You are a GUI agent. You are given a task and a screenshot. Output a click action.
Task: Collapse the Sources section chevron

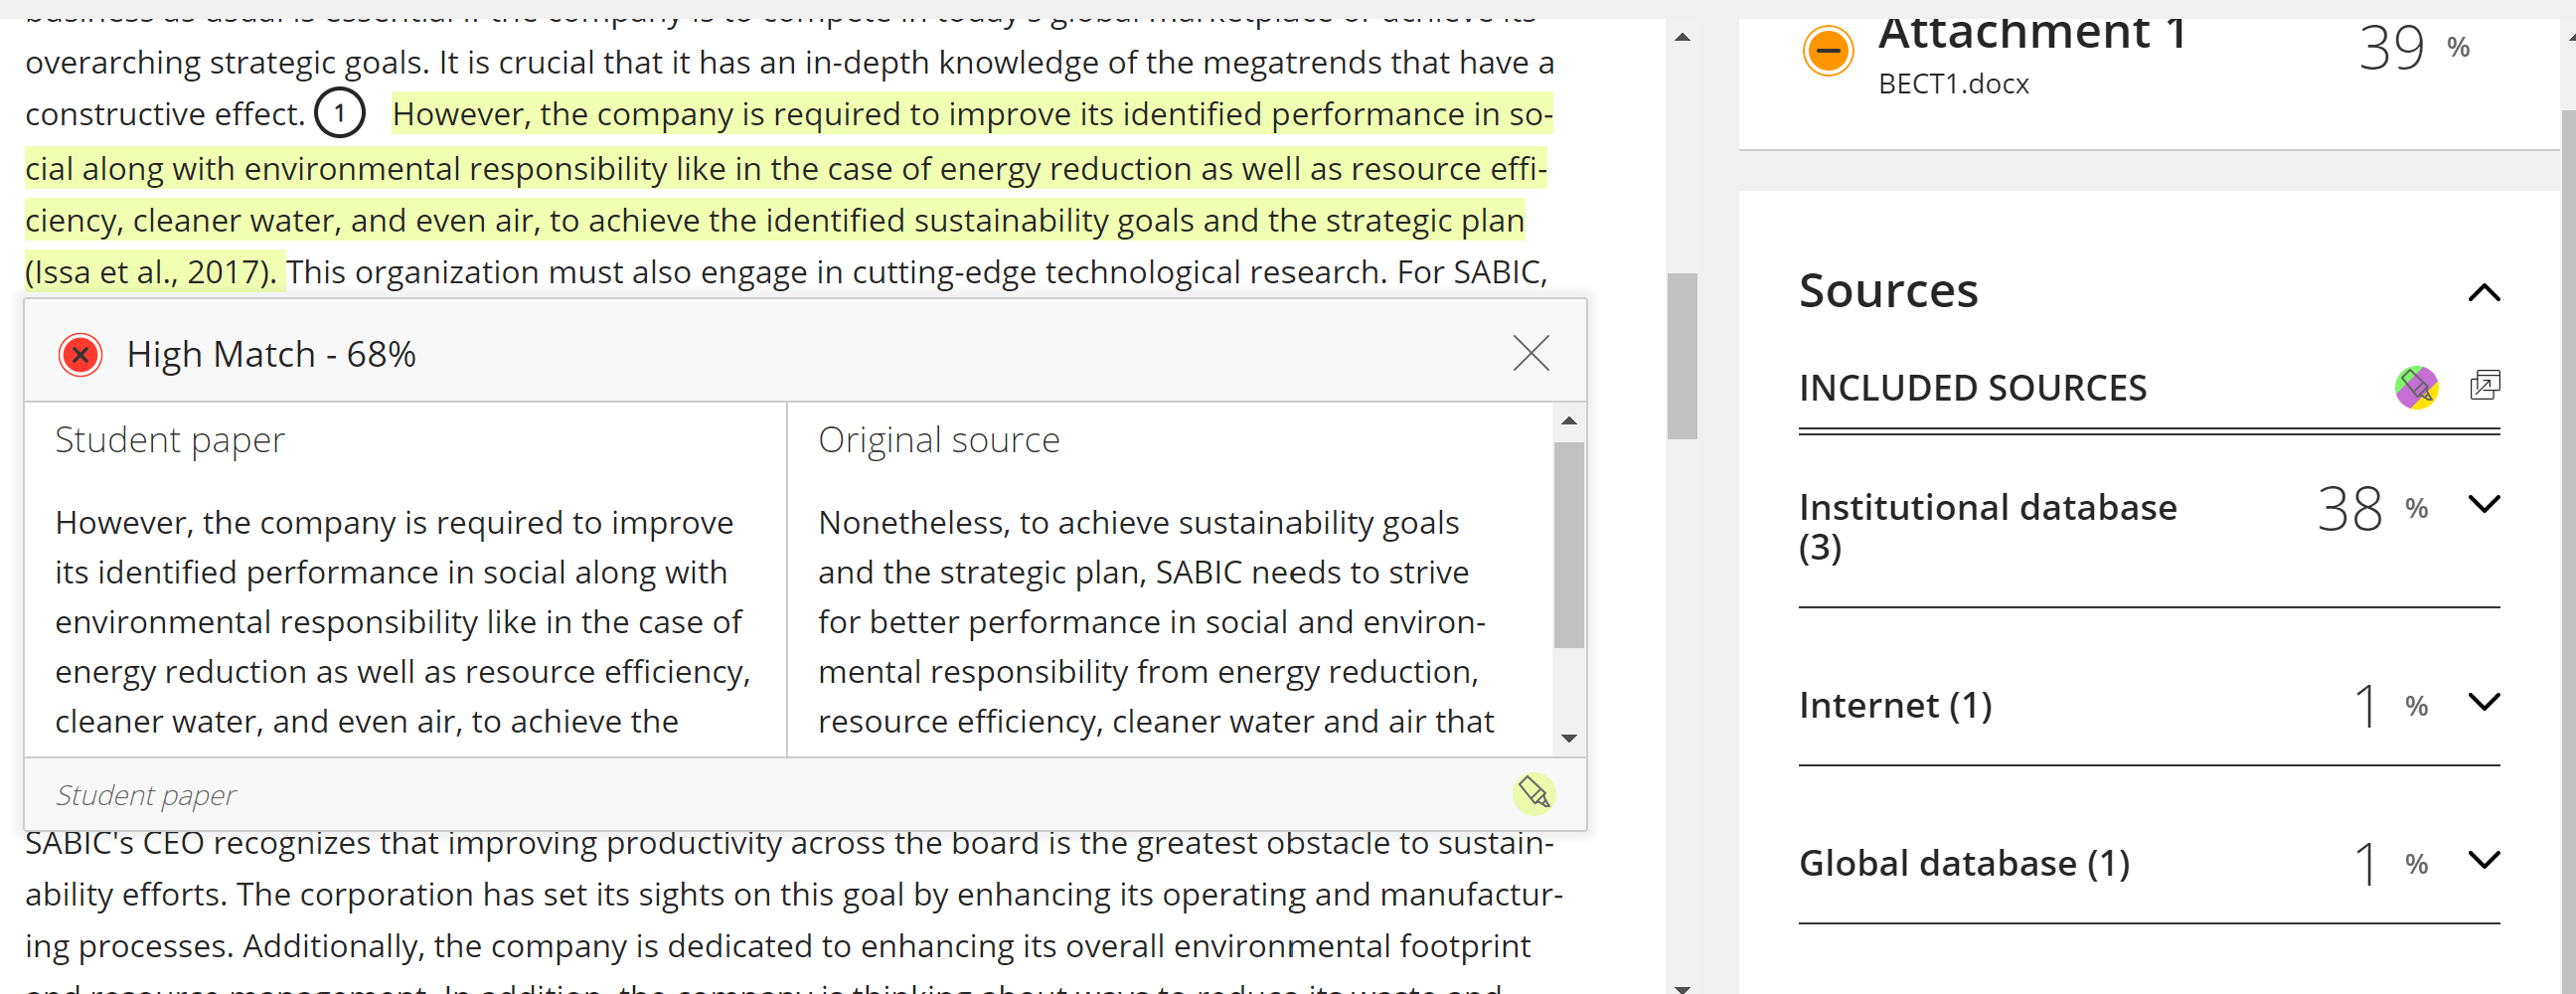(2484, 292)
